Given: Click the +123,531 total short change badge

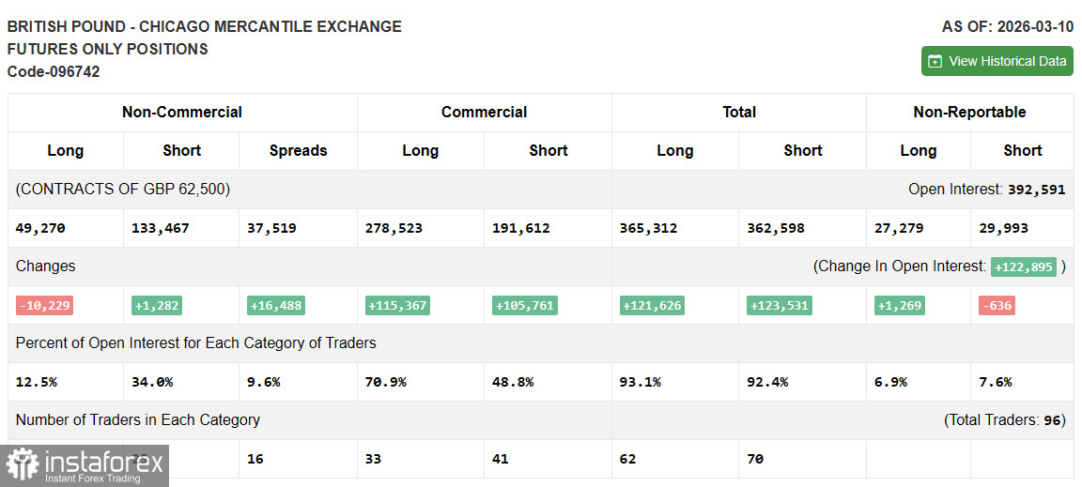Looking at the screenshot, I should 779,305.
